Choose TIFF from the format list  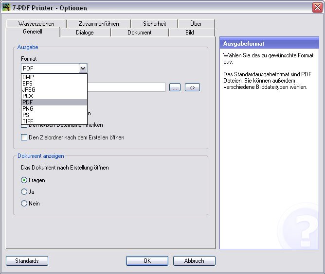54,121
